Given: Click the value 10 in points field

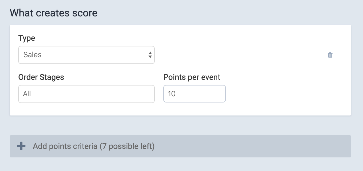Looking at the screenshot, I should point(172,94).
